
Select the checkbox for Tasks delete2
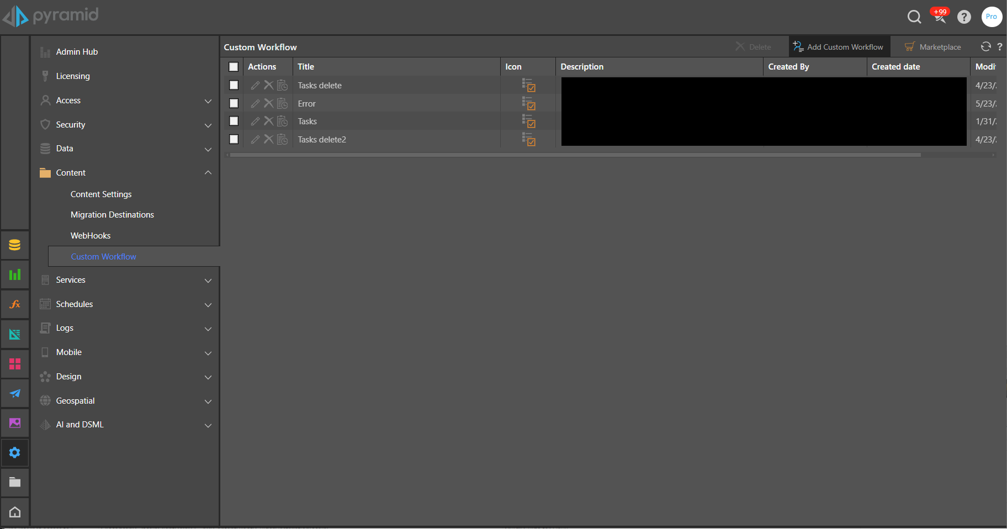pos(234,140)
